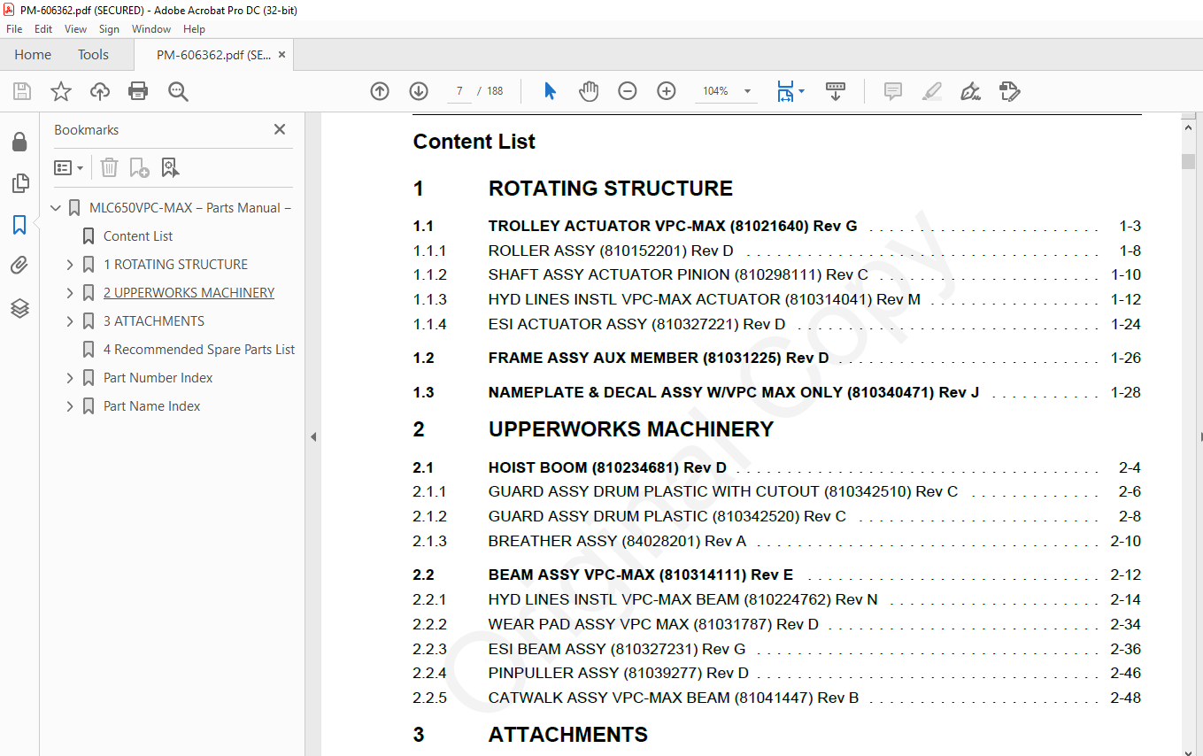Select the Part Number Index bookmark label
1203x756 pixels.
click(x=158, y=378)
